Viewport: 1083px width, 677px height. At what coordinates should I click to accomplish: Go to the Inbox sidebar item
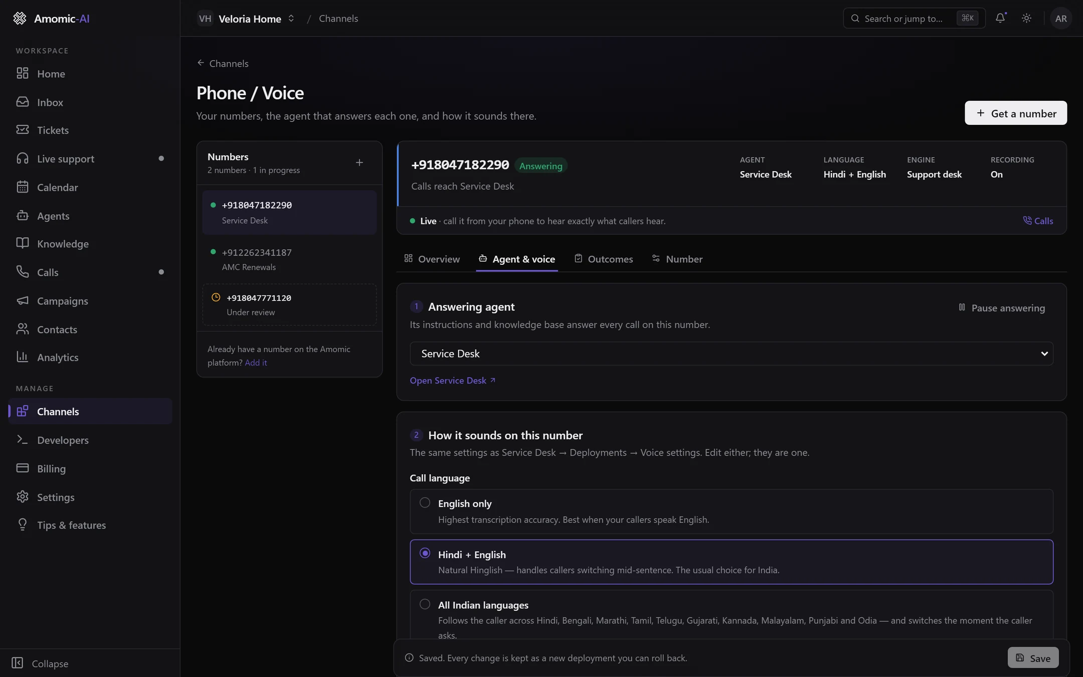(90, 102)
